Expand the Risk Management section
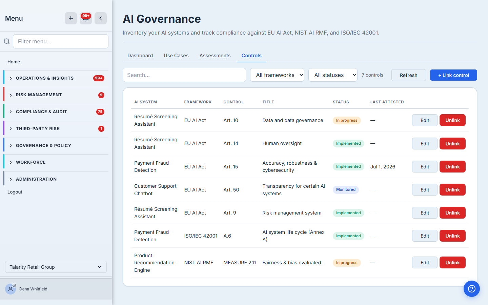Image resolution: width=488 pixels, height=305 pixels. [56, 95]
